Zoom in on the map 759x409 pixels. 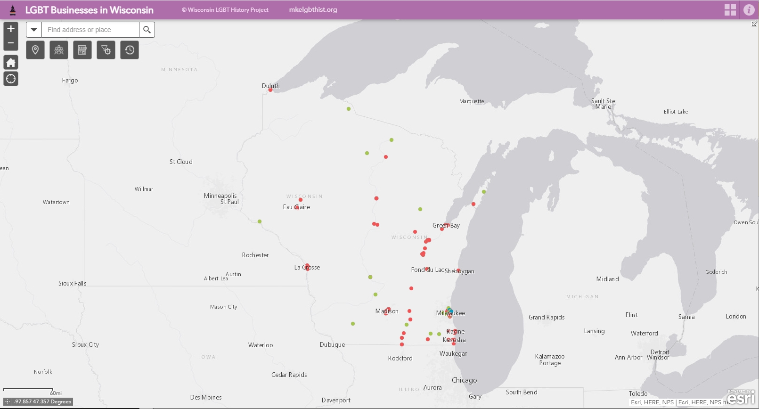point(11,29)
